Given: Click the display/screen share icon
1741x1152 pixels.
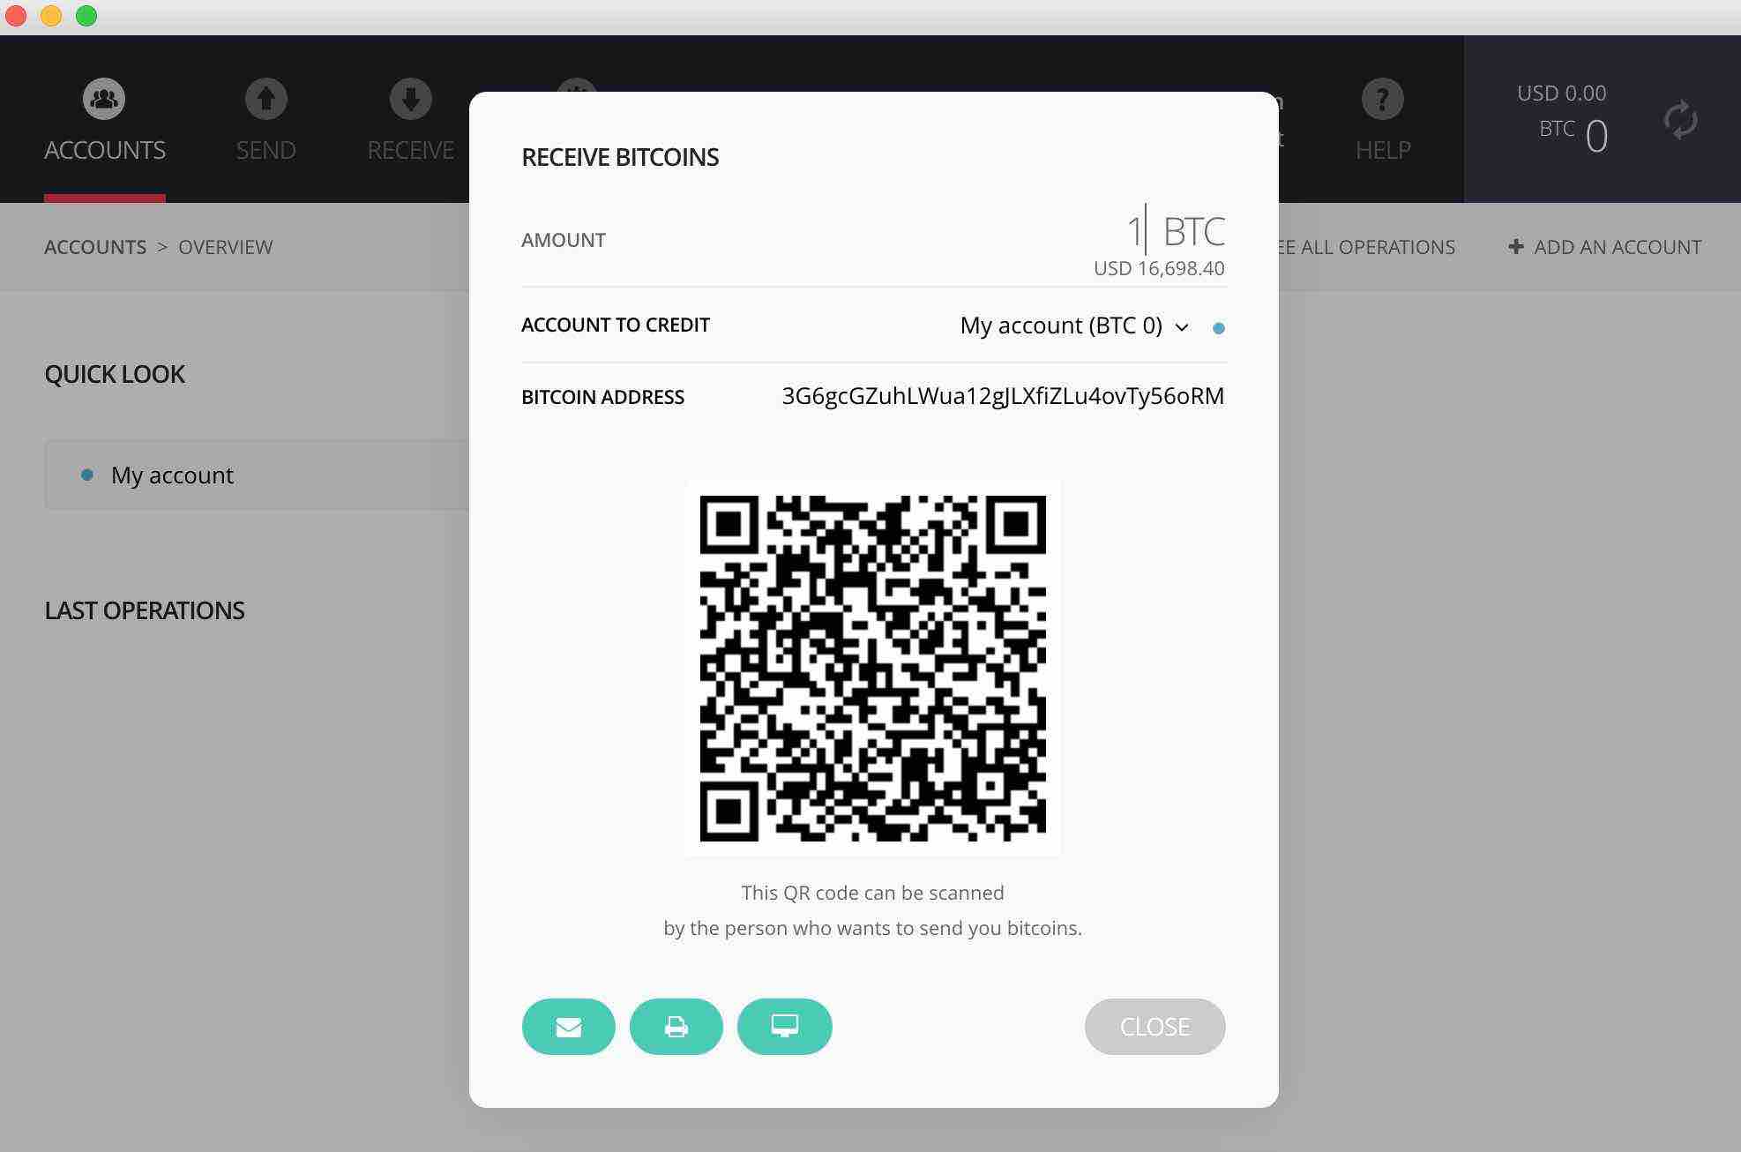Looking at the screenshot, I should tap(785, 1025).
